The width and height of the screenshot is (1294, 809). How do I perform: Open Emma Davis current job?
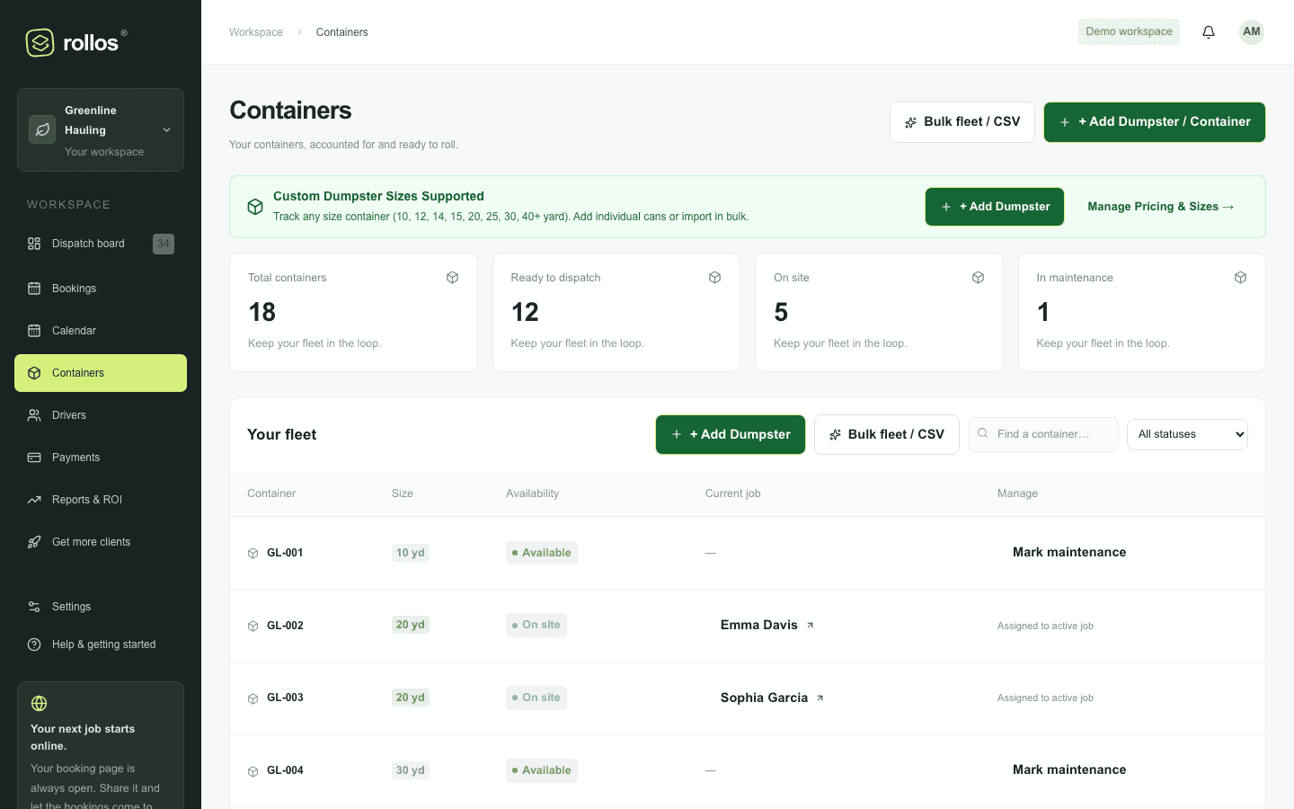[767, 626]
